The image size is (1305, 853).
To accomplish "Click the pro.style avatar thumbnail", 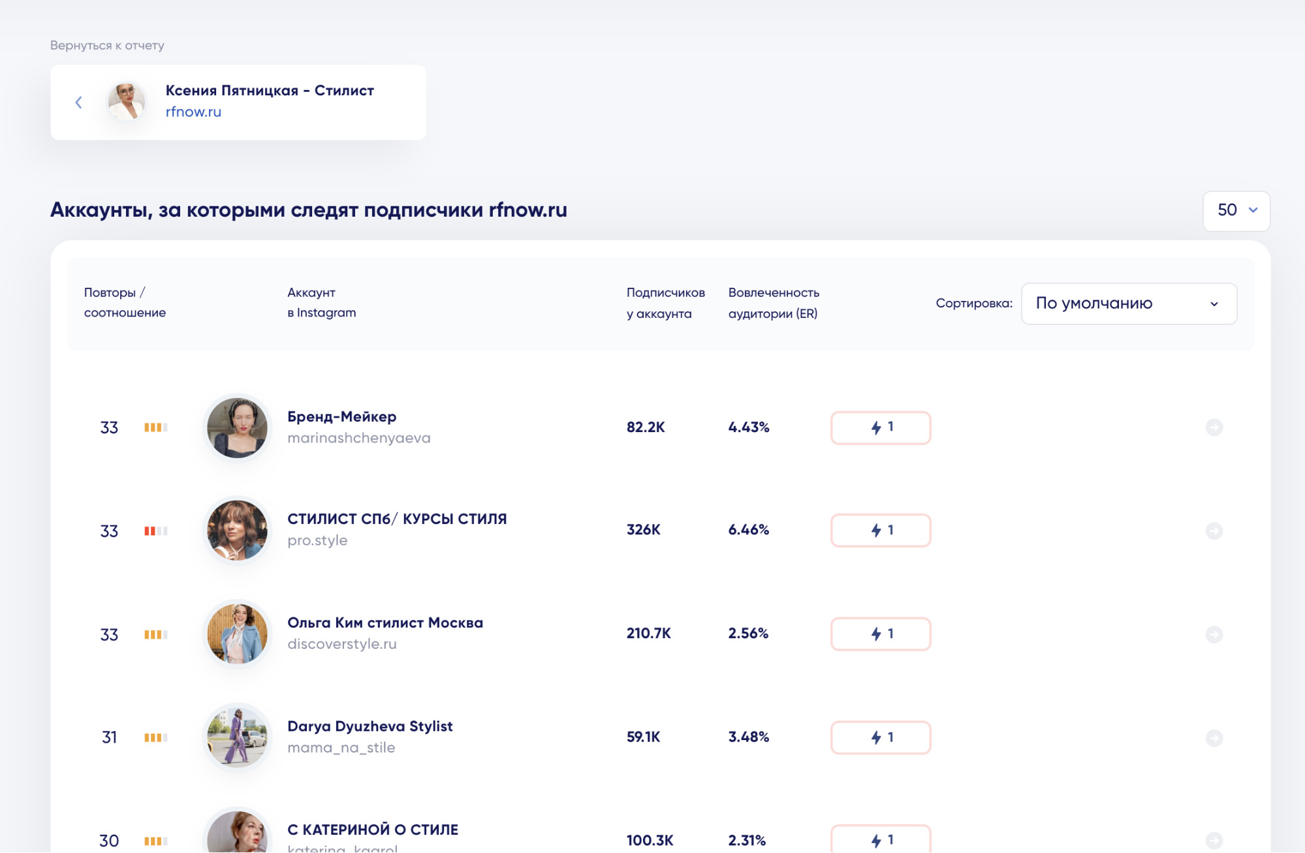I will [x=237, y=531].
